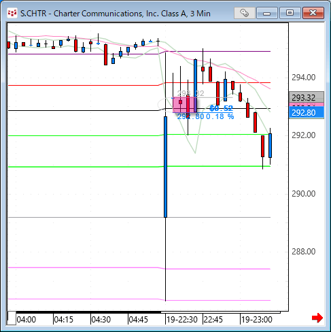
Task: Click the 19-23:00 time axis label
Action: click(257, 320)
